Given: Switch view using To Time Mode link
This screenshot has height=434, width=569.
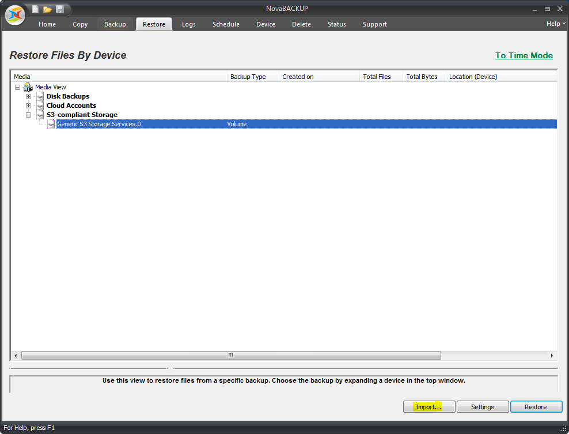Looking at the screenshot, I should pyautogui.click(x=524, y=55).
